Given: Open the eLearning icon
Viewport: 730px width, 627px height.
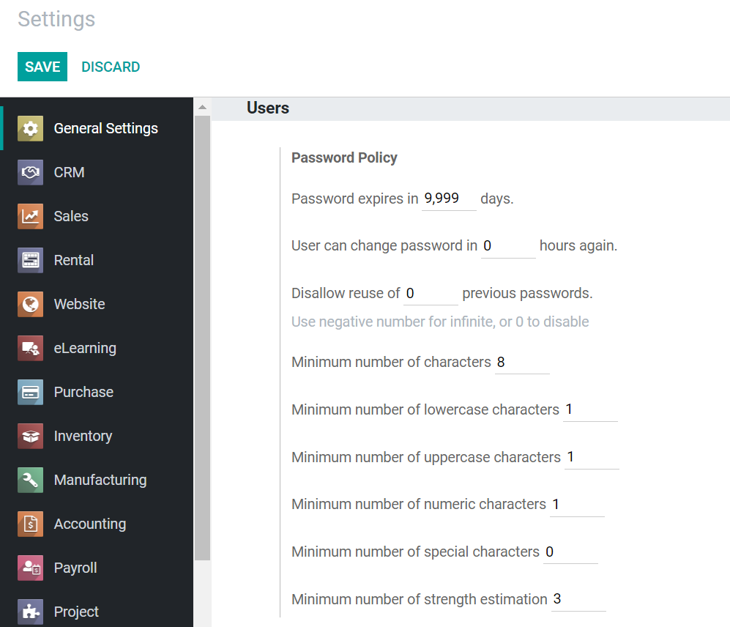Looking at the screenshot, I should point(30,348).
